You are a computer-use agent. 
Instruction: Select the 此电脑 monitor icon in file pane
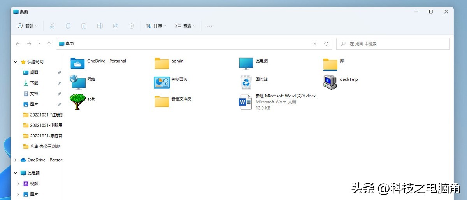[x=246, y=63]
